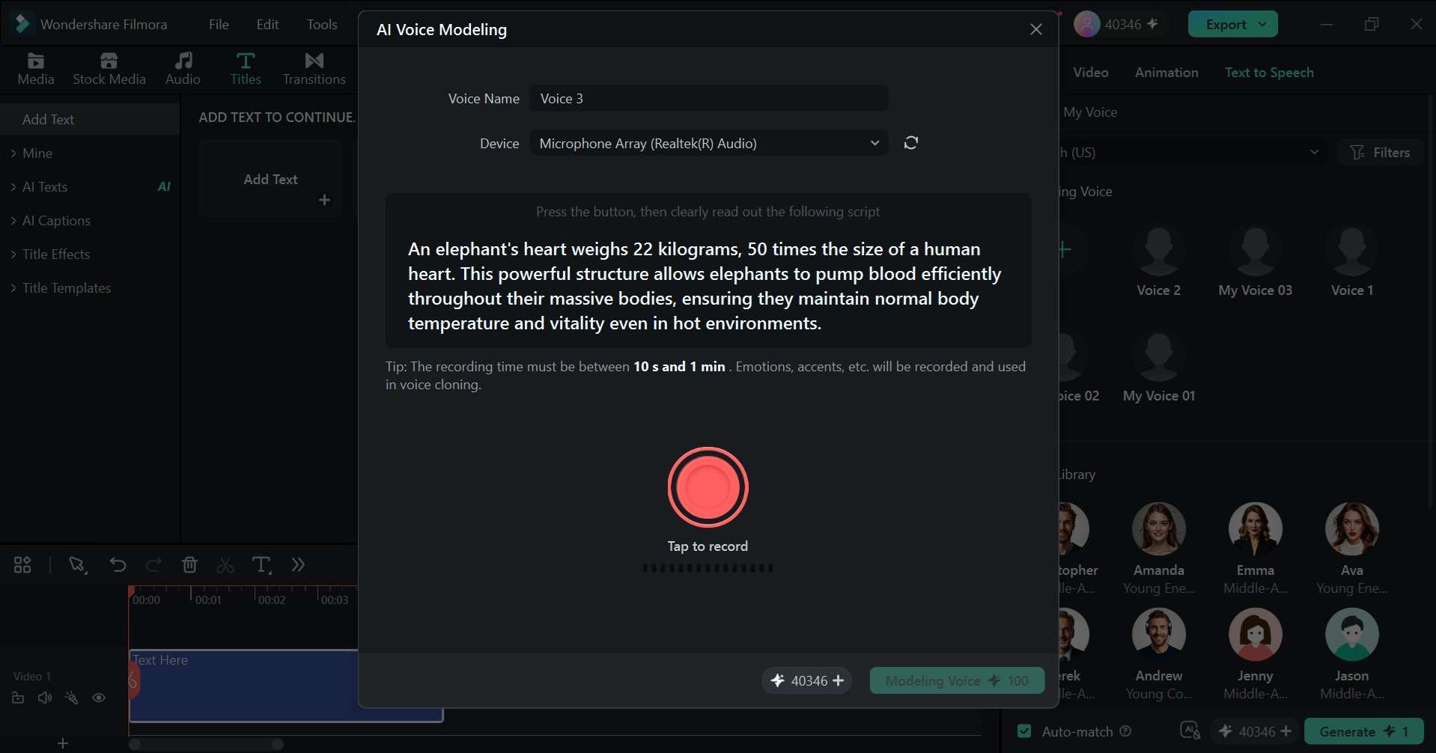Refresh the microphone device list

910,143
